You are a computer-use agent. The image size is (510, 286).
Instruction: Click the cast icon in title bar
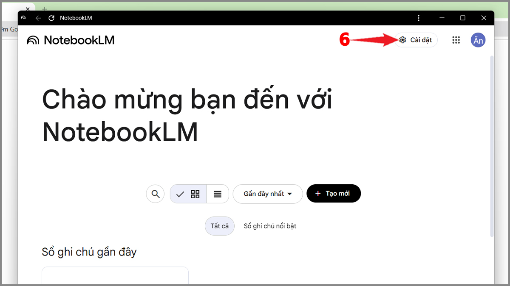(x=23, y=18)
